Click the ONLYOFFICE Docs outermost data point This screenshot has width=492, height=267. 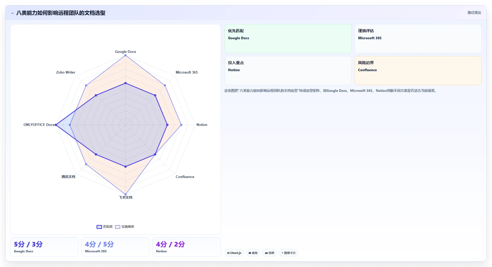pyautogui.click(x=56, y=125)
